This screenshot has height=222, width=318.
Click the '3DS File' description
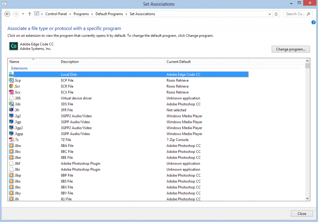click(67, 104)
